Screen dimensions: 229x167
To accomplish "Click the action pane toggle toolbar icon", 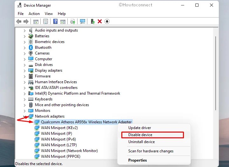I will (x=63, y=22).
